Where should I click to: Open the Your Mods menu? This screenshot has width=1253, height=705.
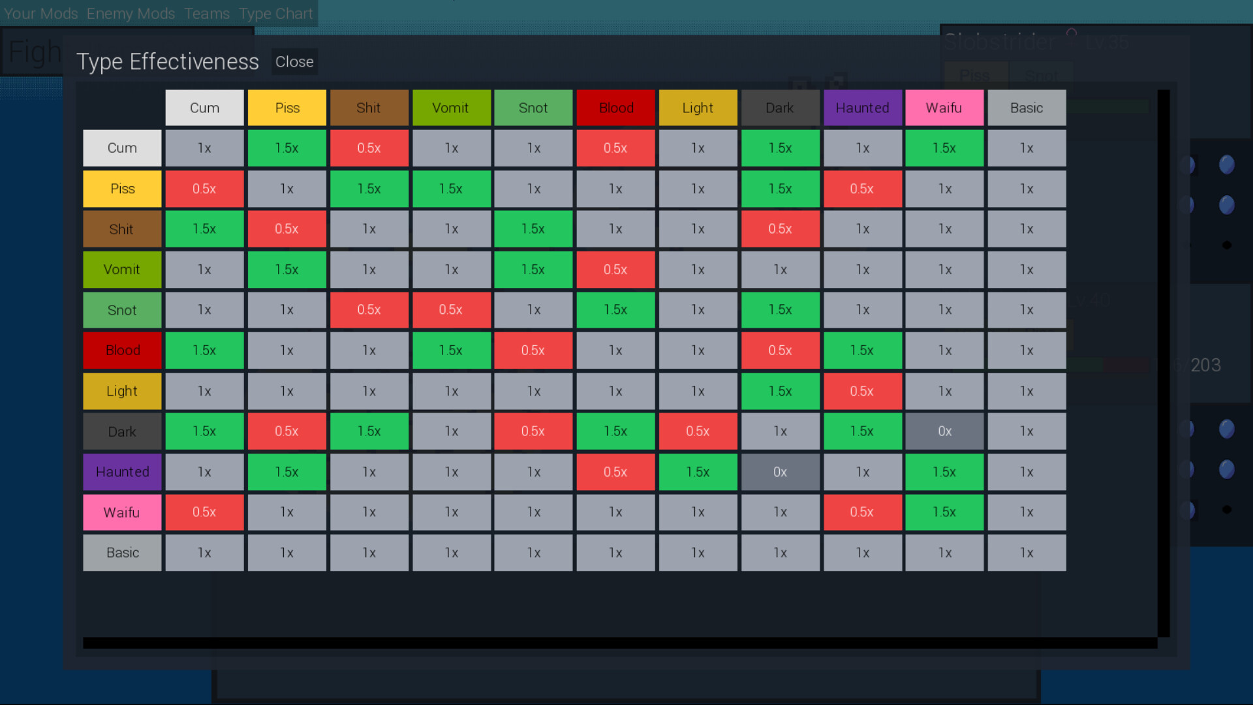pos(40,13)
